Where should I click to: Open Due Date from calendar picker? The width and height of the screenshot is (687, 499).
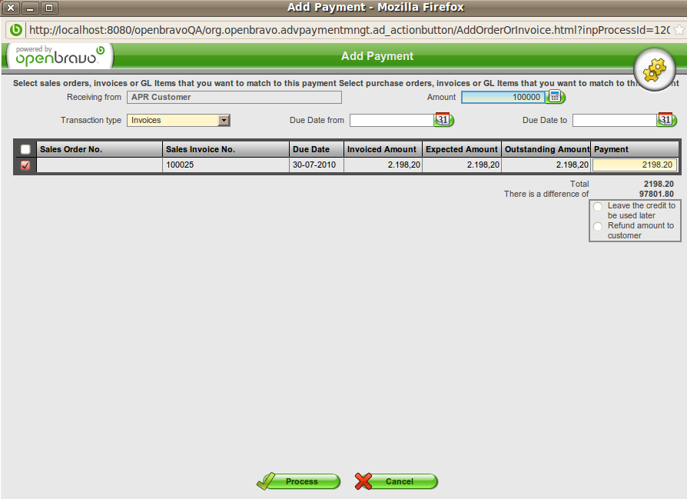443,120
